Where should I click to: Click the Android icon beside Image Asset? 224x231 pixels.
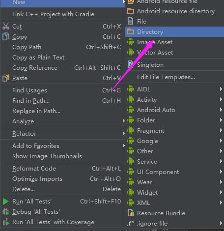[x=131, y=42]
